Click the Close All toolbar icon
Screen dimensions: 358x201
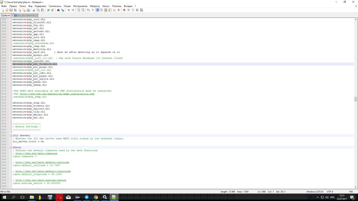click(x=24, y=10)
